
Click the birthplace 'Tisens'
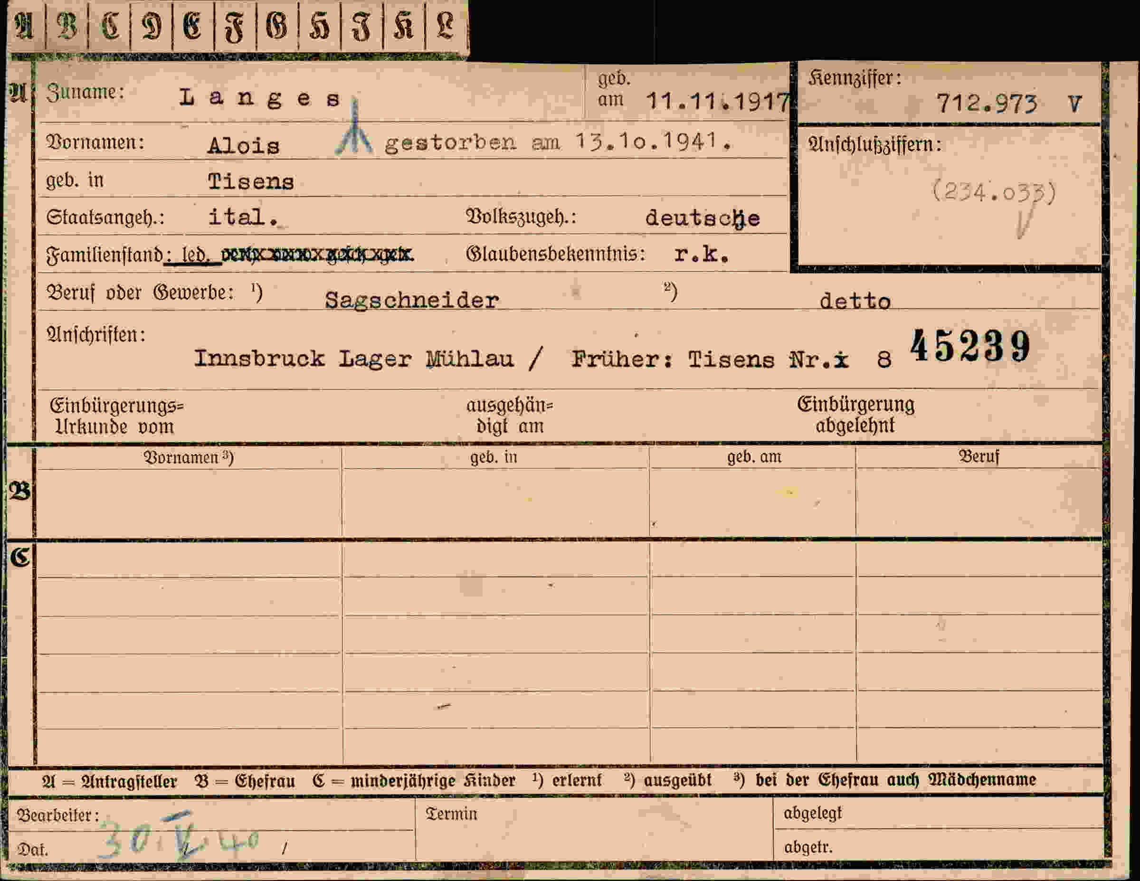tap(251, 181)
